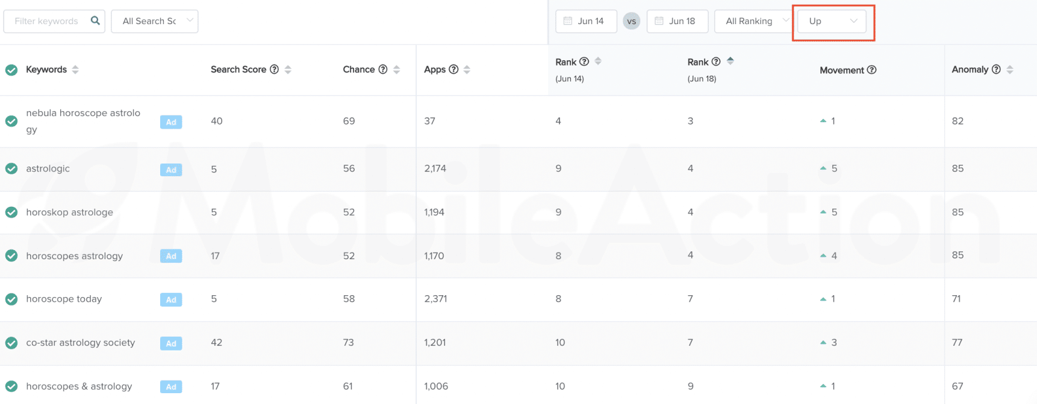Click the search magnifier icon

(x=95, y=20)
